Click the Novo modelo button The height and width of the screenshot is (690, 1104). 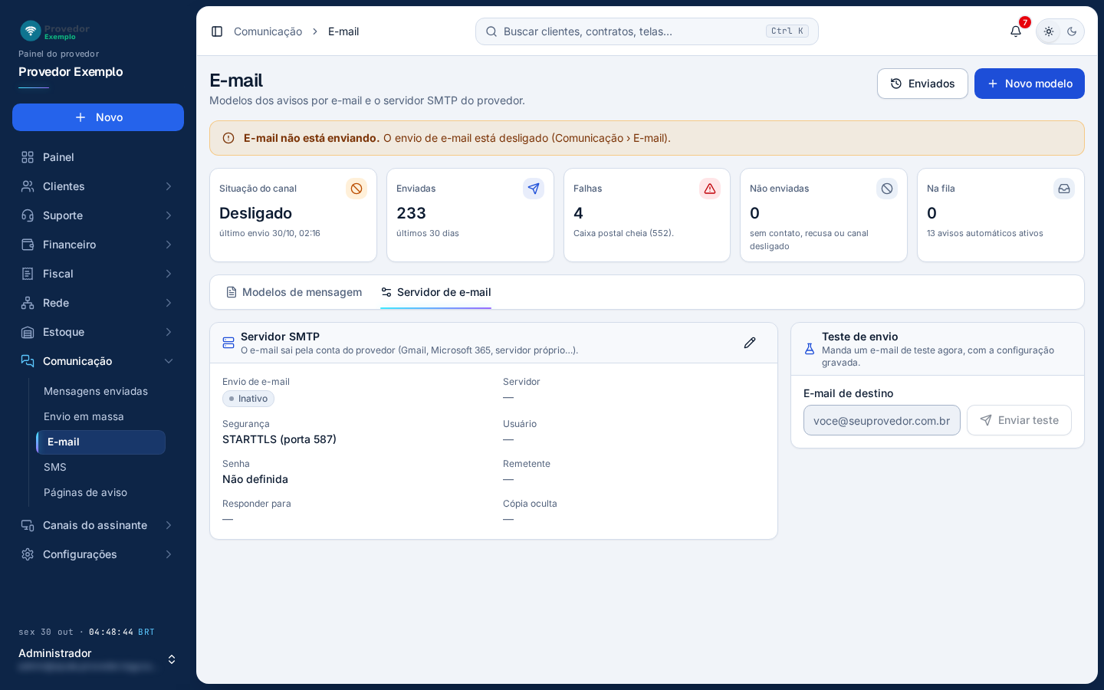click(x=1030, y=84)
